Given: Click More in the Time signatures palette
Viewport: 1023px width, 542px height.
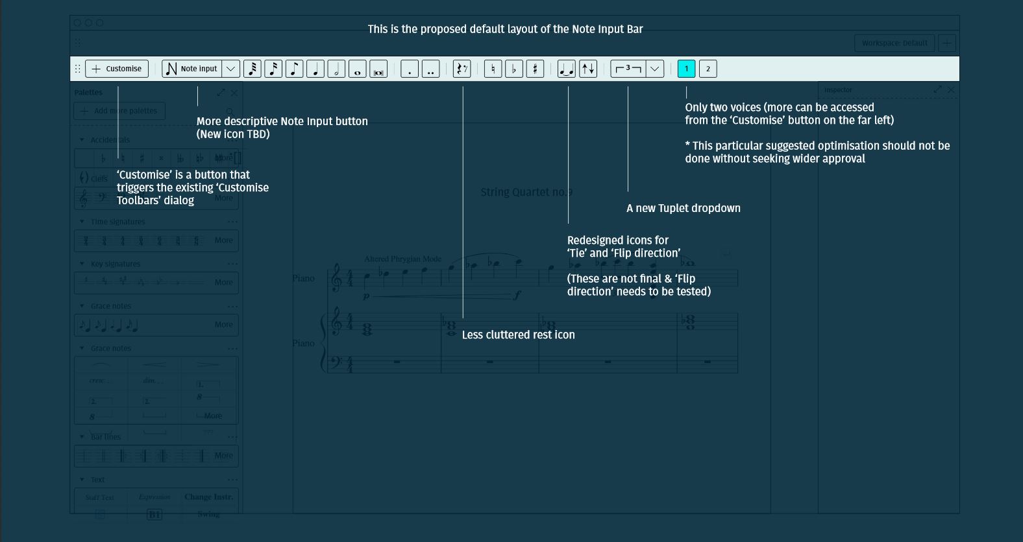Looking at the screenshot, I should pyautogui.click(x=223, y=241).
